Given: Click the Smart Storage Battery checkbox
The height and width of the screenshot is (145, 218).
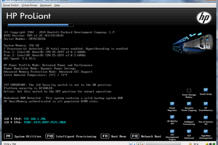Looking at the screenshot, I should [189, 90].
